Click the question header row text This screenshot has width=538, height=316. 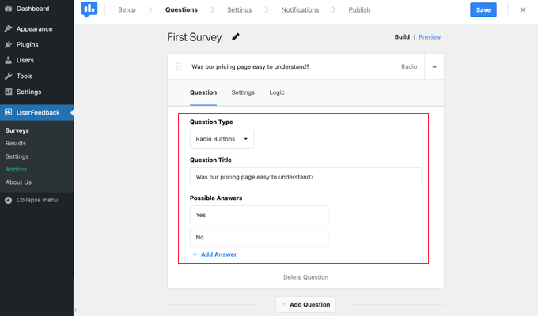click(251, 66)
